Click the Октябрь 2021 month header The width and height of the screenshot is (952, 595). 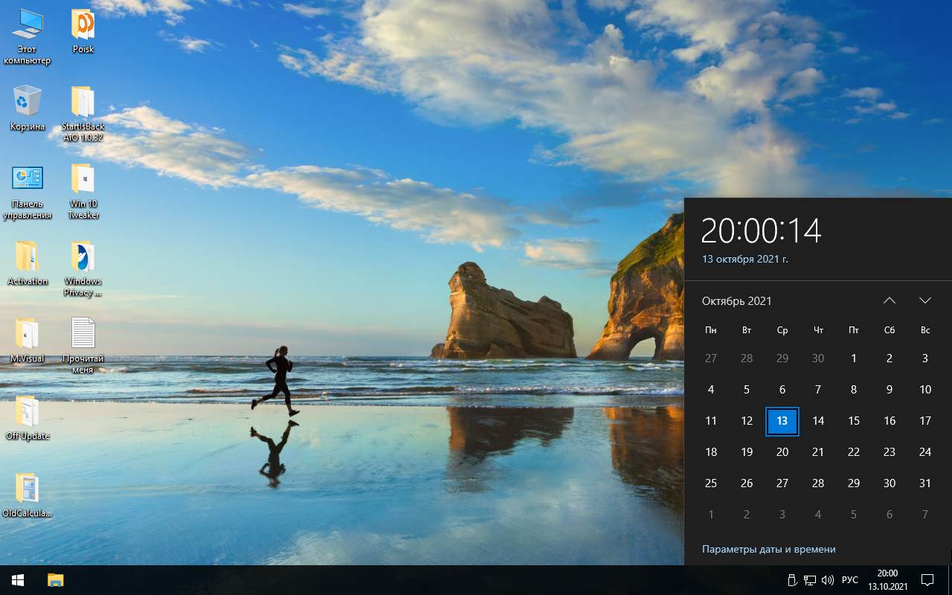(736, 300)
